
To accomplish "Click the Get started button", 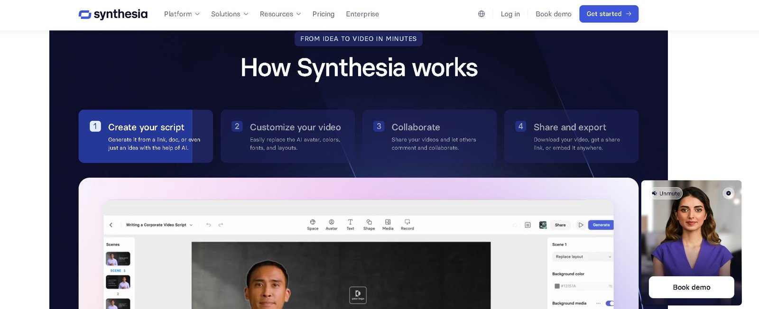I will (x=609, y=14).
